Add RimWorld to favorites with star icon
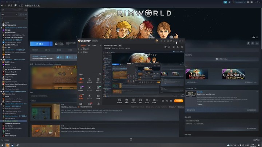The image size is (262, 147). pyautogui.click(x=257, y=43)
